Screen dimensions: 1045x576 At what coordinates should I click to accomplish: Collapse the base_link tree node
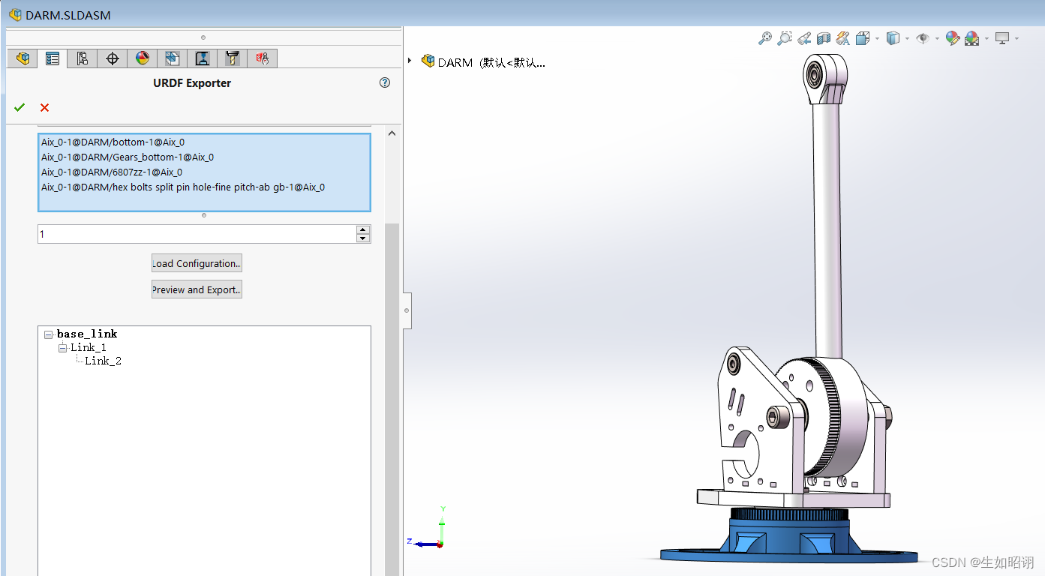[x=49, y=334]
